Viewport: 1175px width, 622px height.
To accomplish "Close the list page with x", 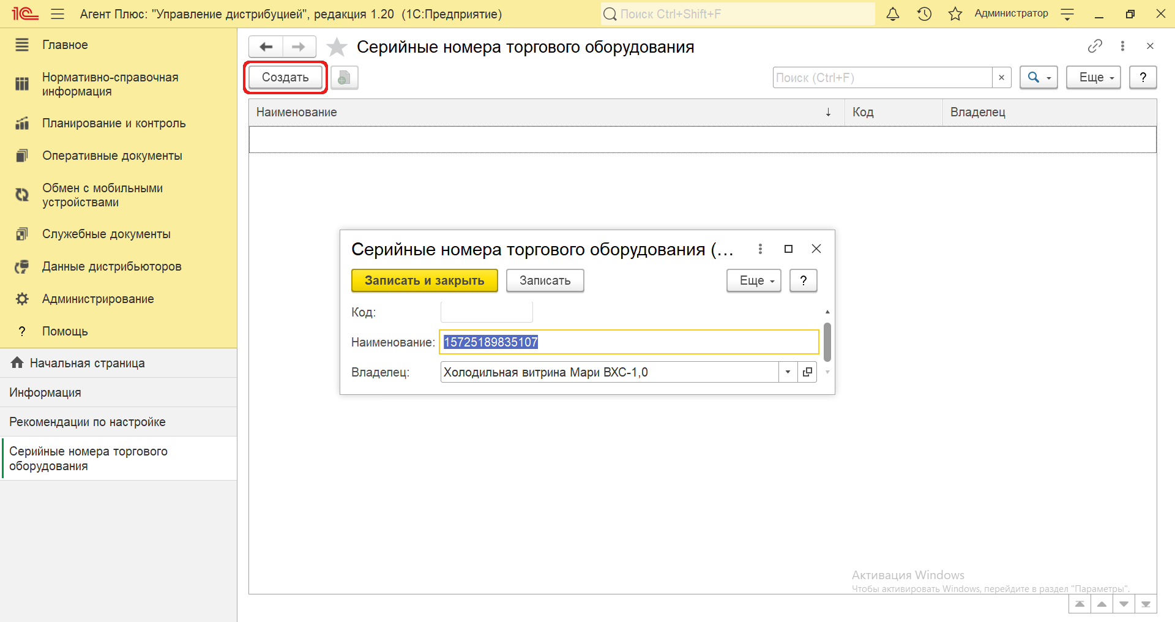I will point(1150,46).
